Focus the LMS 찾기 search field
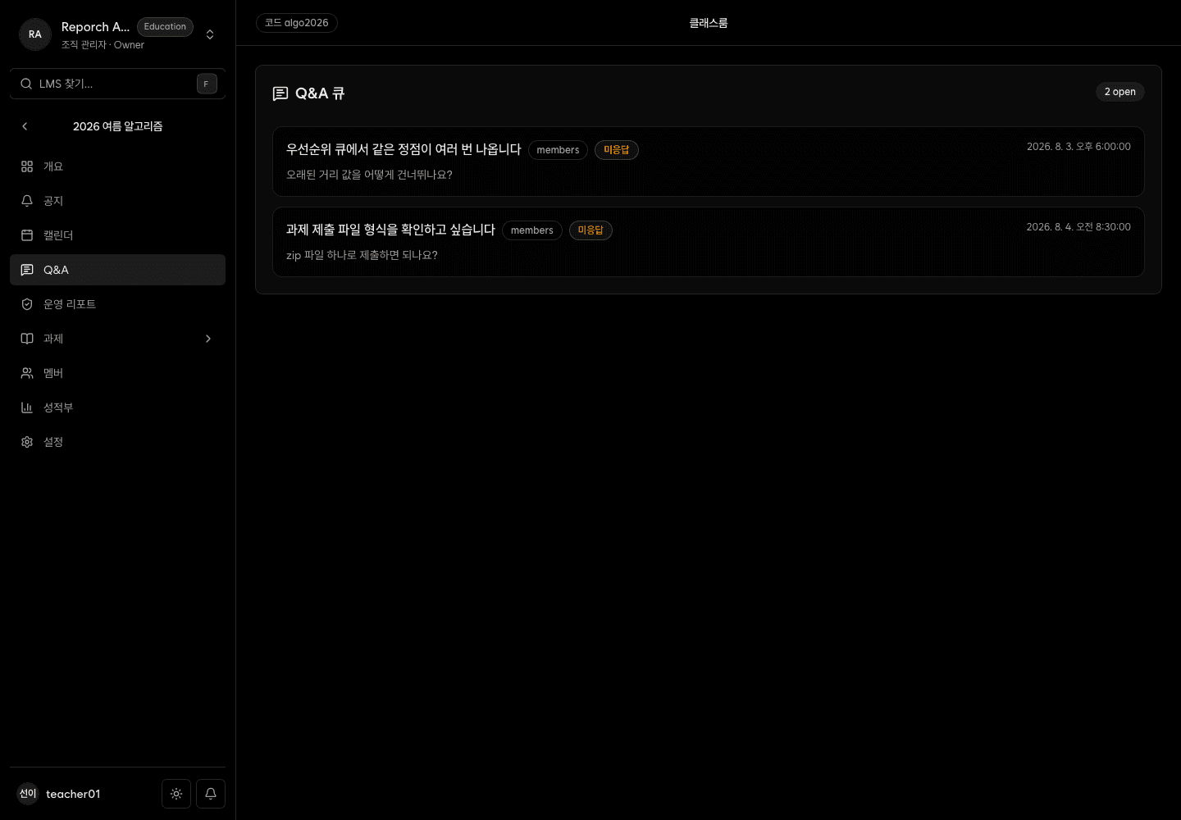 click(x=117, y=84)
